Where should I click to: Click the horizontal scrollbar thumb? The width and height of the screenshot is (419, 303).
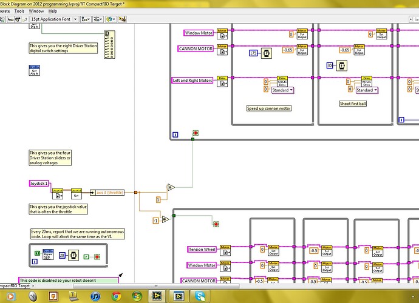[x=156, y=286]
